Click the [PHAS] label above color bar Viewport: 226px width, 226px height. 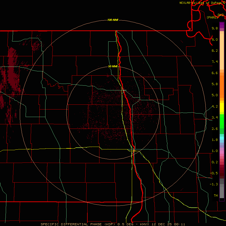(212, 17)
